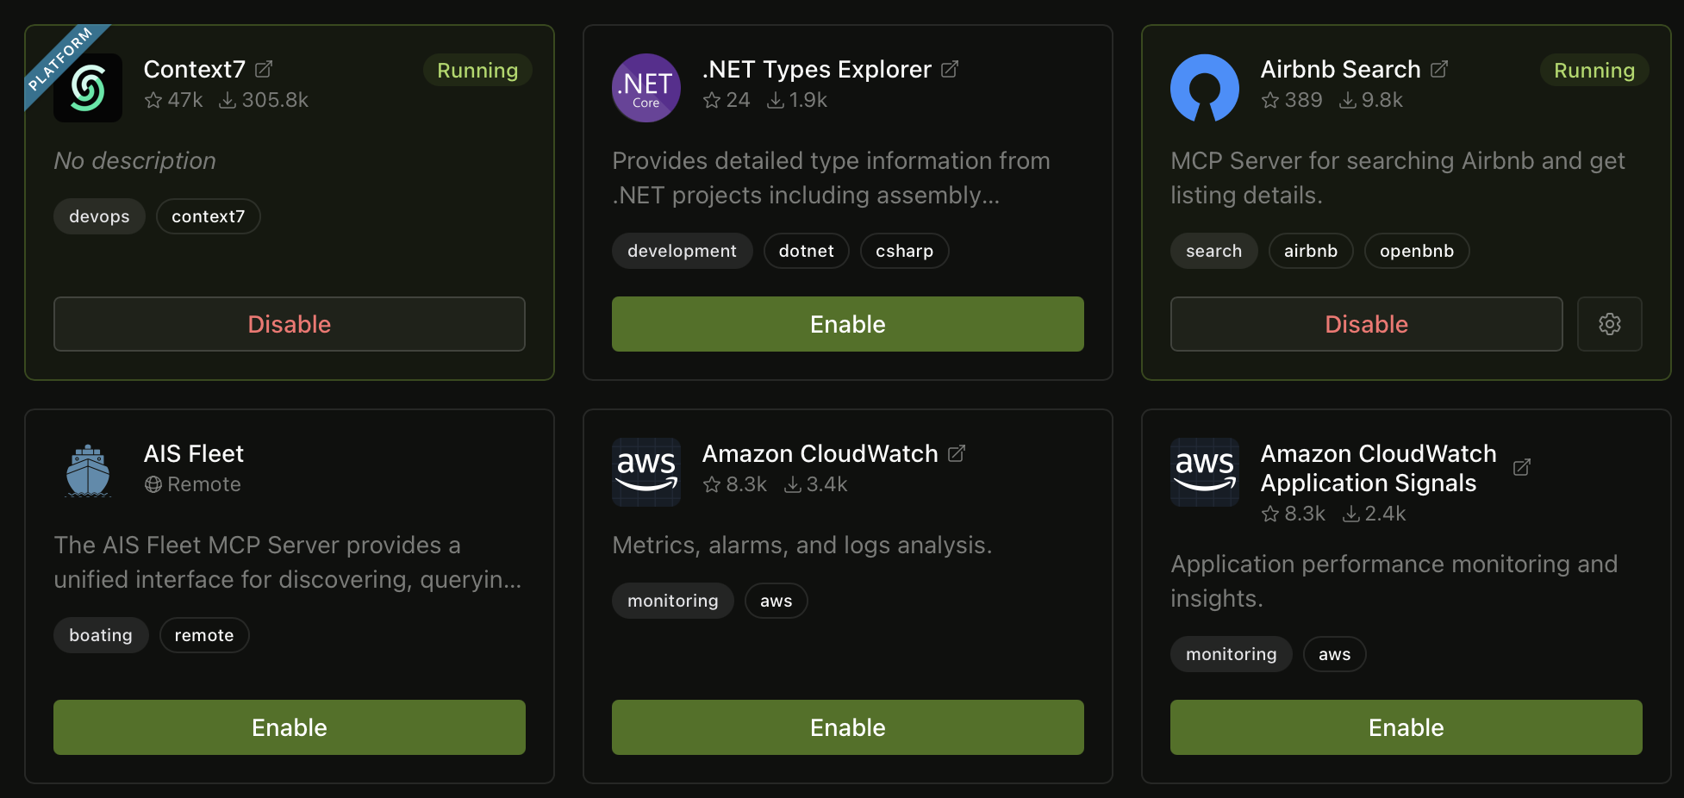Click the aws logo on Application Signals card
The width and height of the screenshot is (1684, 798).
[1204, 471]
